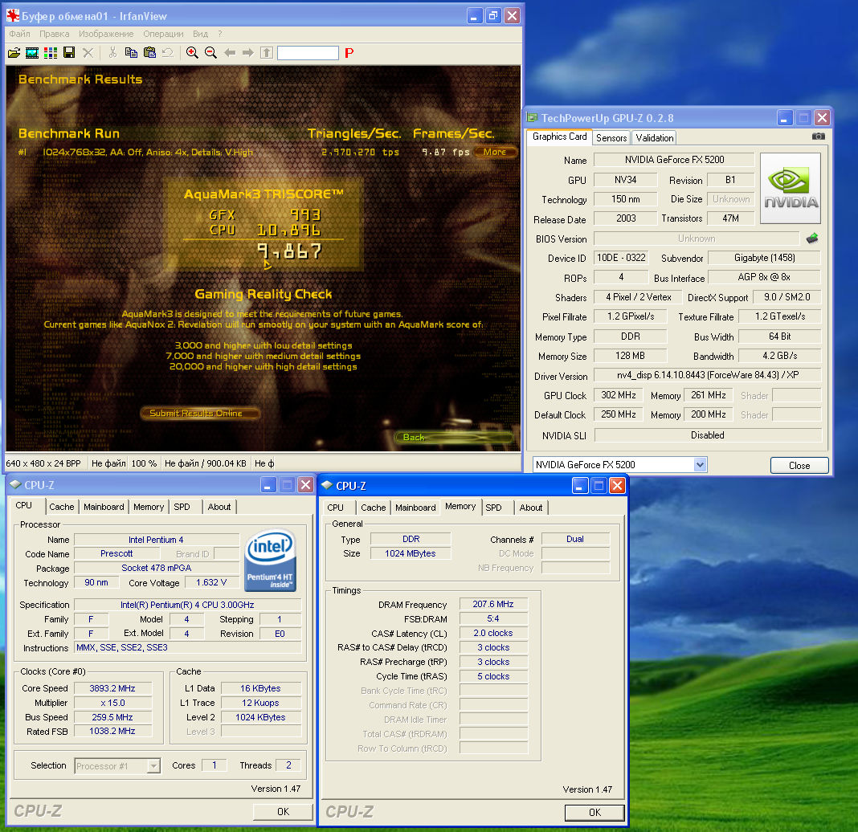This screenshot has height=832, width=858.
Task: Click the GPU-Z title bar icon
Action: (533, 117)
